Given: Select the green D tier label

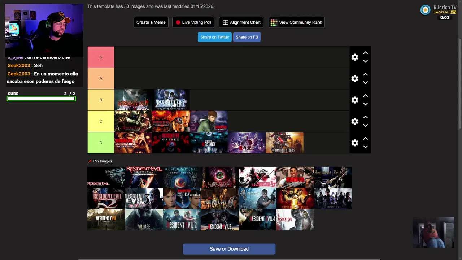Looking at the screenshot, I should click(101, 143).
